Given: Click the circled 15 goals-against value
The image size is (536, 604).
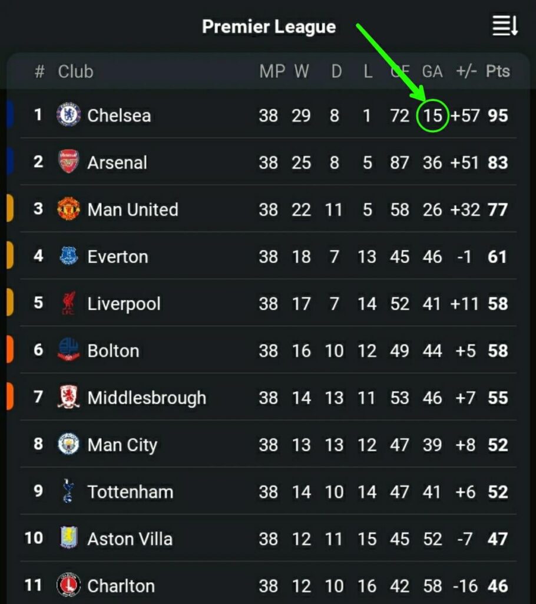Looking at the screenshot, I should [432, 115].
